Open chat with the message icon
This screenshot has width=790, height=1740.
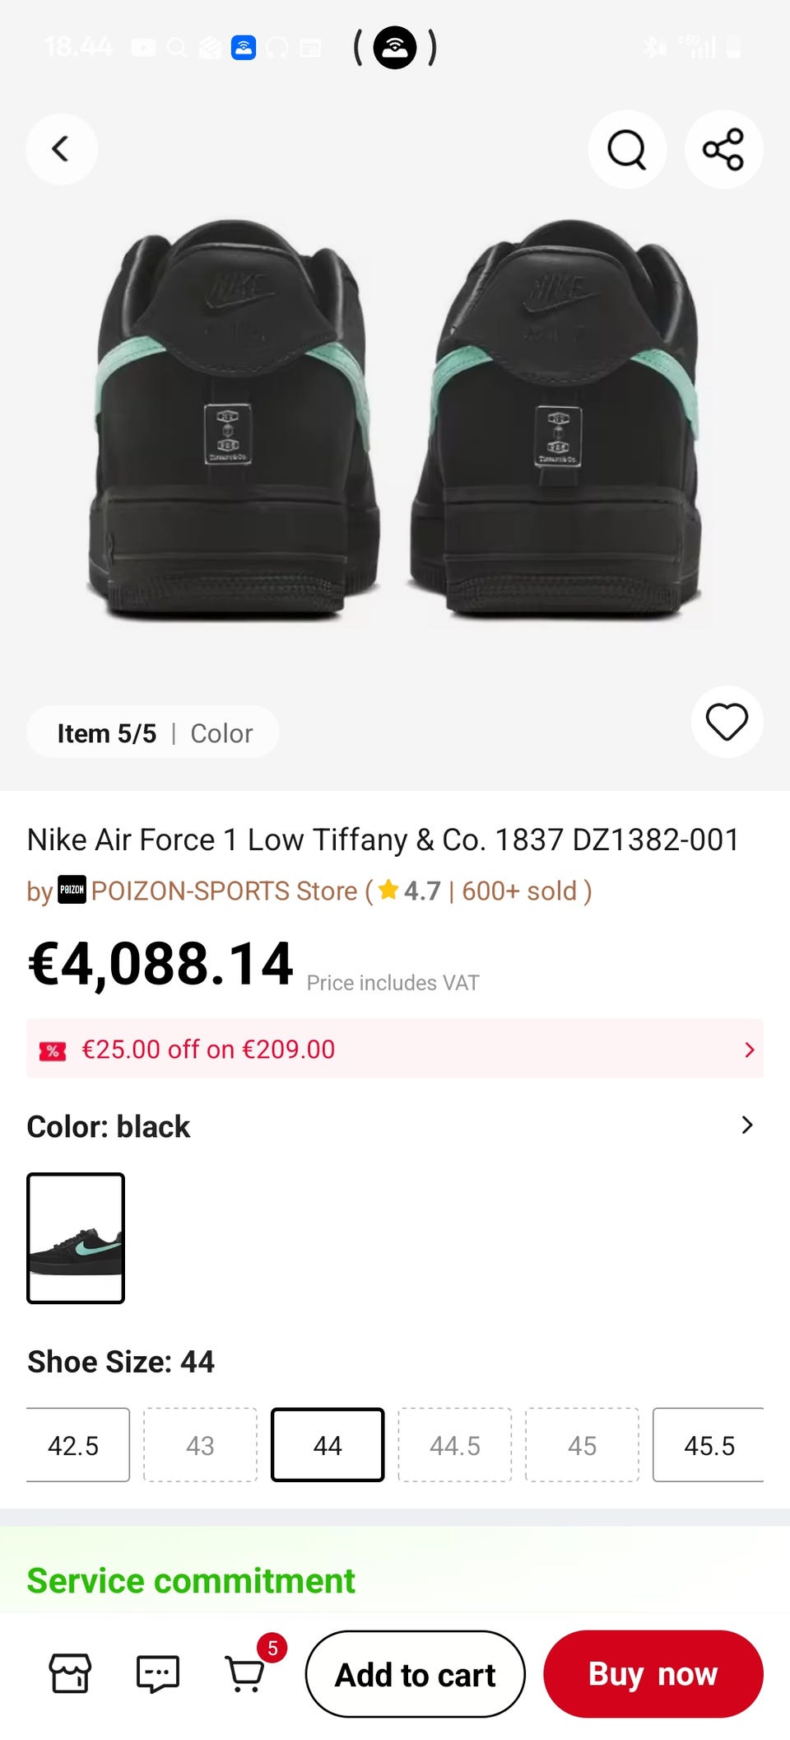coord(157,1673)
